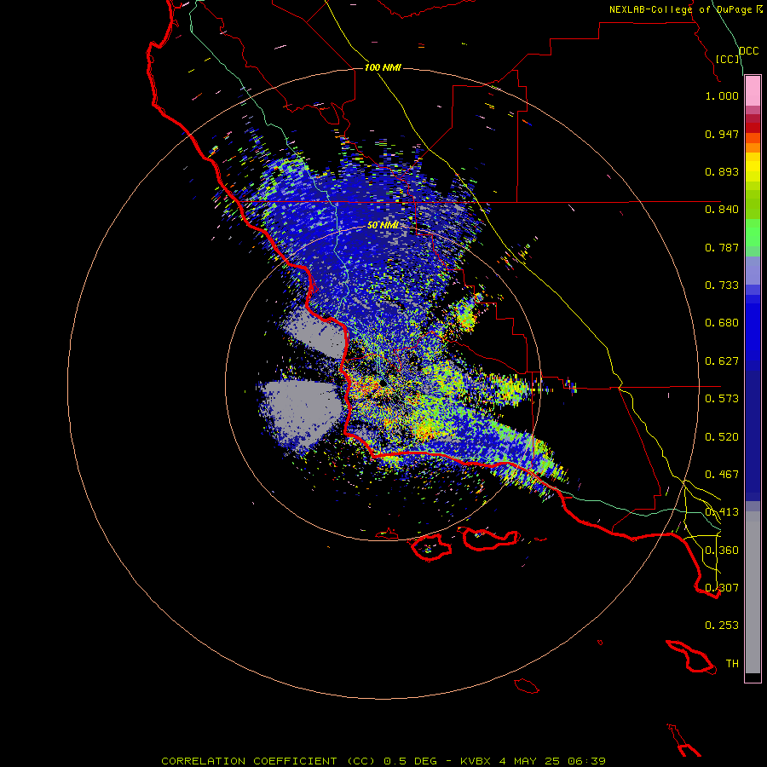Screen dimensions: 767x767
Task: Click the 100 NMI range ring label
Action: pos(383,67)
